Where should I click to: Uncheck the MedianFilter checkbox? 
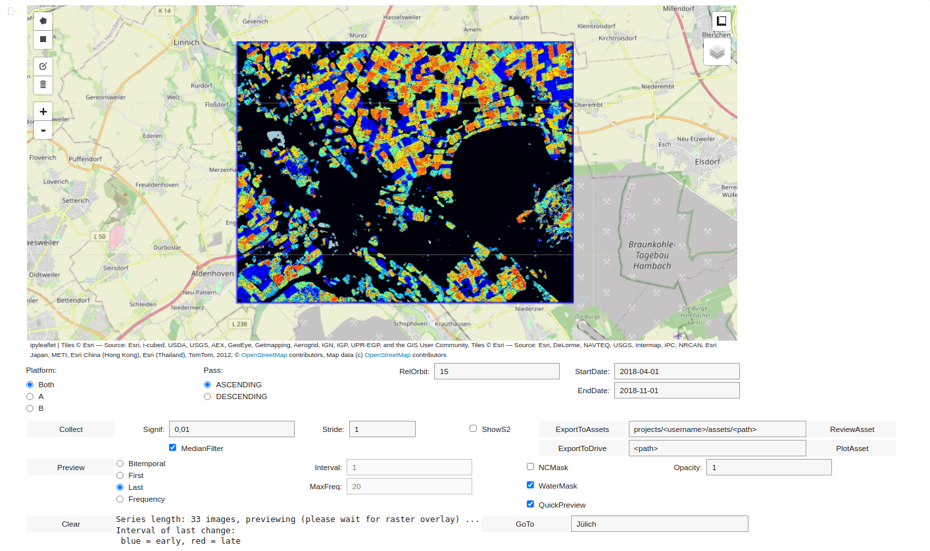coord(173,448)
